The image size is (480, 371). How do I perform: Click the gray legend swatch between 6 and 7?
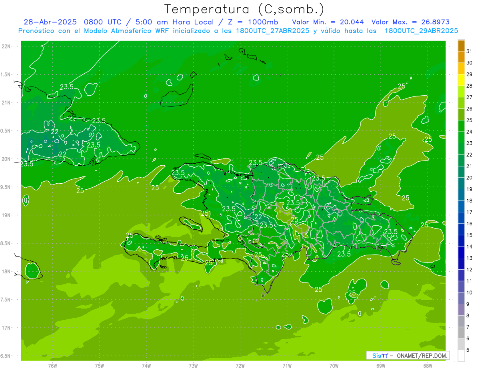[x=461, y=333]
